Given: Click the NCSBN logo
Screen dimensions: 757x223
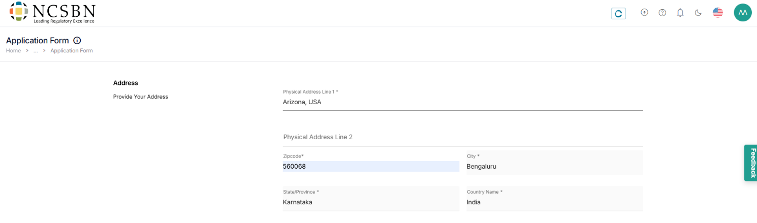Looking at the screenshot, I should tap(52, 13).
